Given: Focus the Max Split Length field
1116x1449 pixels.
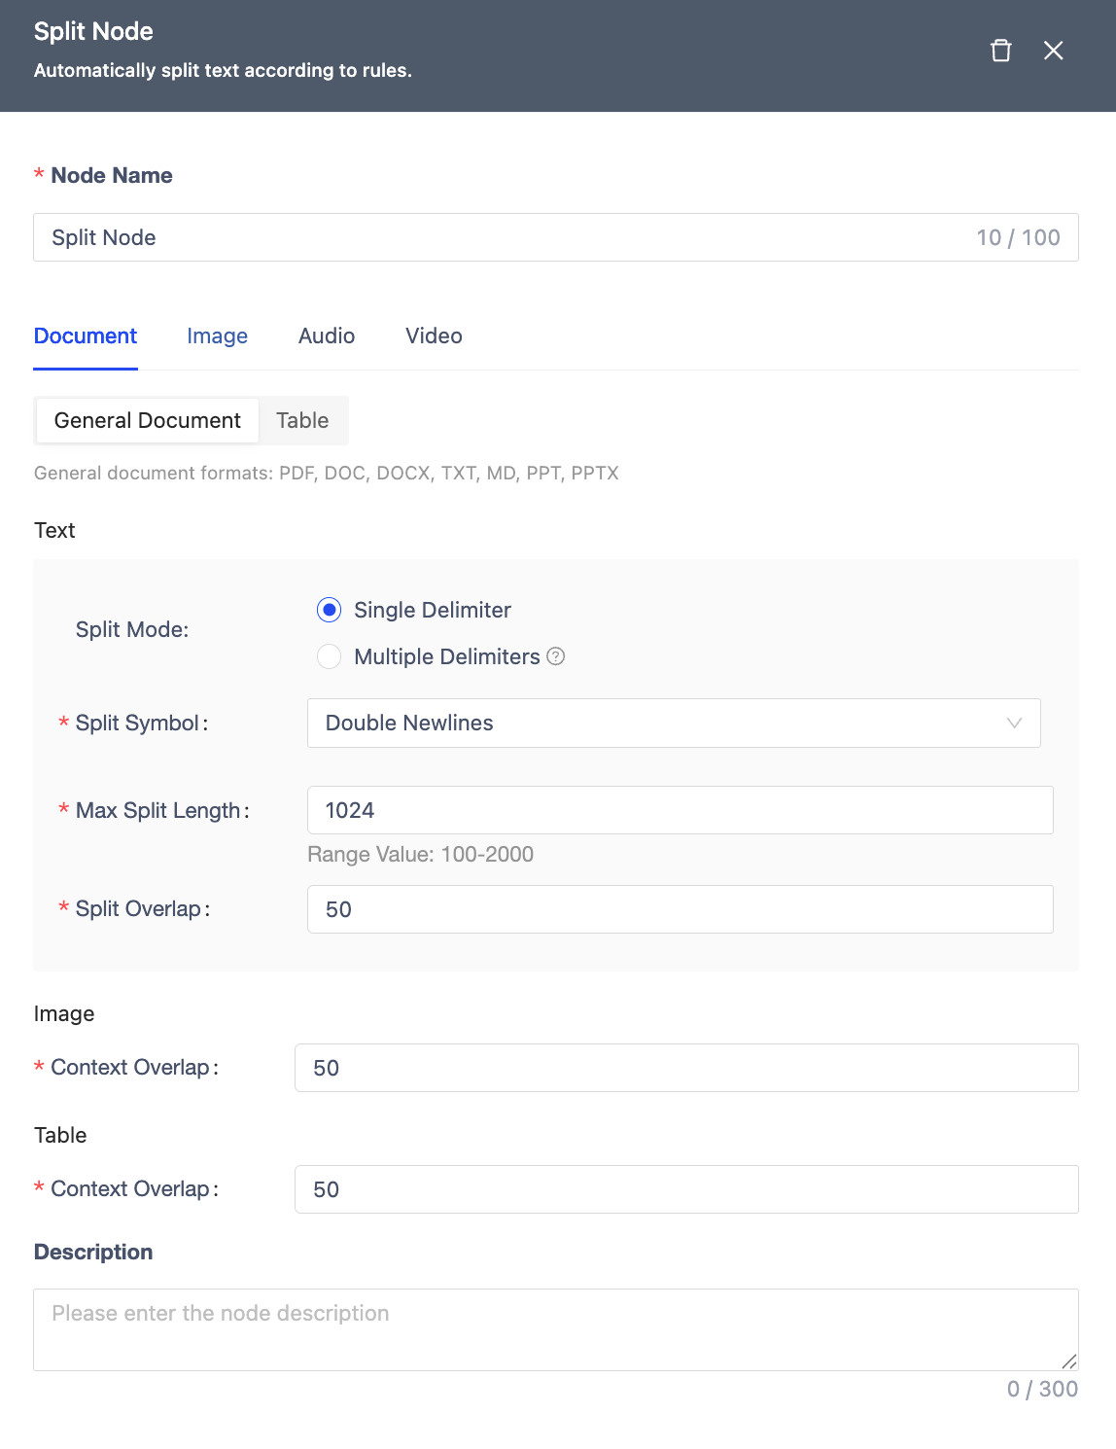Looking at the screenshot, I should (x=680, y=810).
